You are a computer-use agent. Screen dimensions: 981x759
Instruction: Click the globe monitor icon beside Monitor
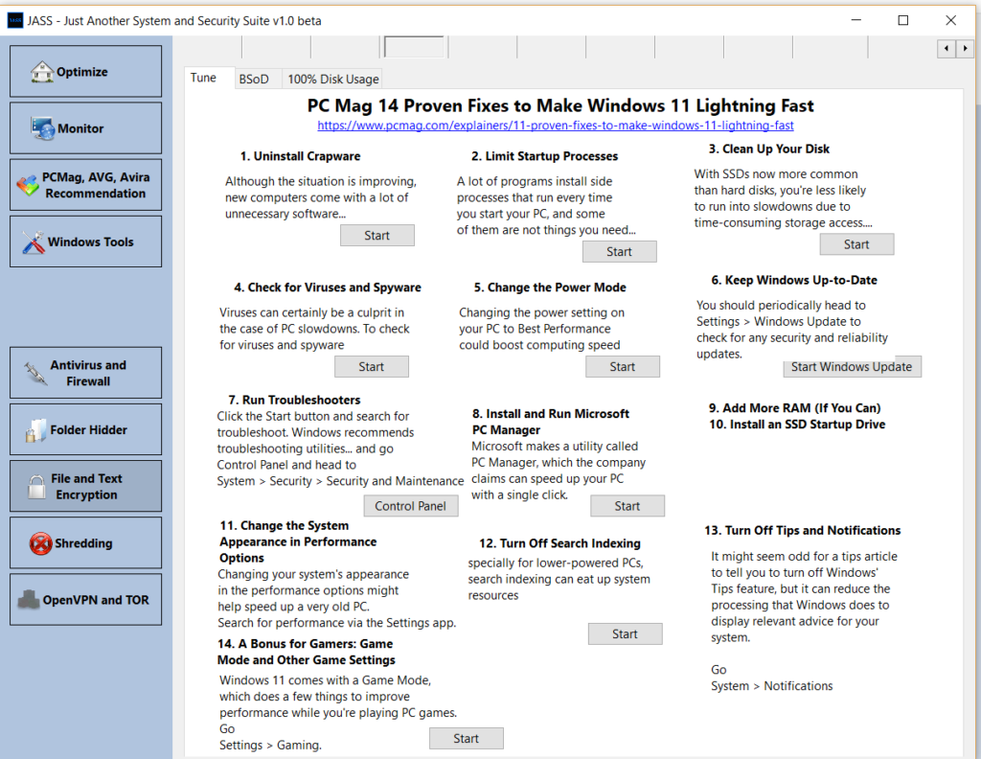(x=43, y=128)
